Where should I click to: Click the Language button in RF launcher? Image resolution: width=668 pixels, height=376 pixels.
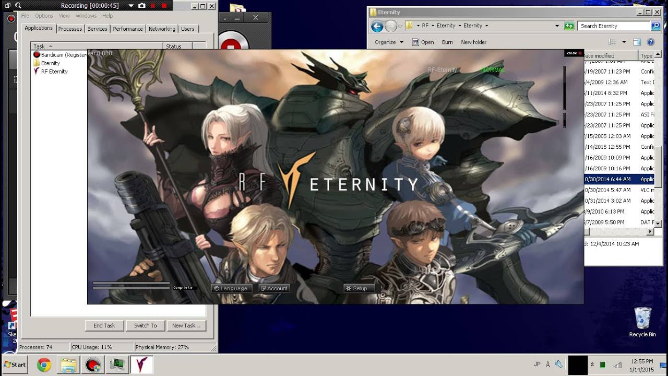(232, 288)
